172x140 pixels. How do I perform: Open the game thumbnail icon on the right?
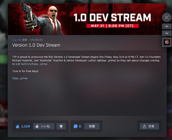tap(167, 42)
